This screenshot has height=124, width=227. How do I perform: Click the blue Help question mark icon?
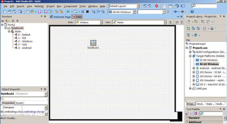tap(192, 12)
